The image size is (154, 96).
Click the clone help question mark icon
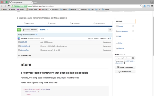[x=124, y=63]
